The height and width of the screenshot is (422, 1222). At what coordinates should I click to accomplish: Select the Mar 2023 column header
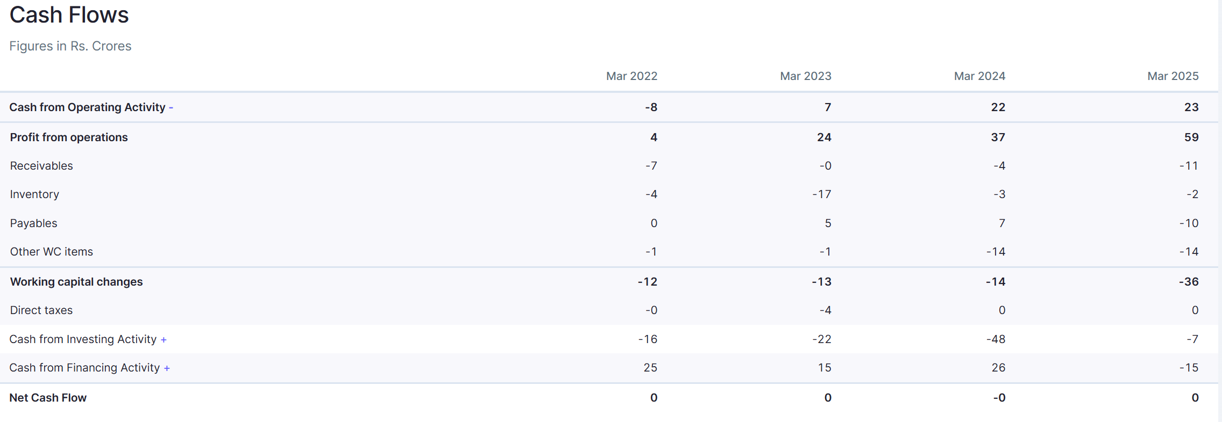pyautogui.click(x=805, y=76)
